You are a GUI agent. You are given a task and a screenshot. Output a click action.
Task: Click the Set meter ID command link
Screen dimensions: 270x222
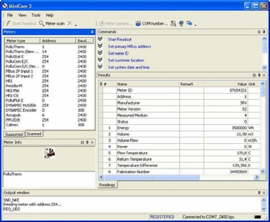coord(118,53)
